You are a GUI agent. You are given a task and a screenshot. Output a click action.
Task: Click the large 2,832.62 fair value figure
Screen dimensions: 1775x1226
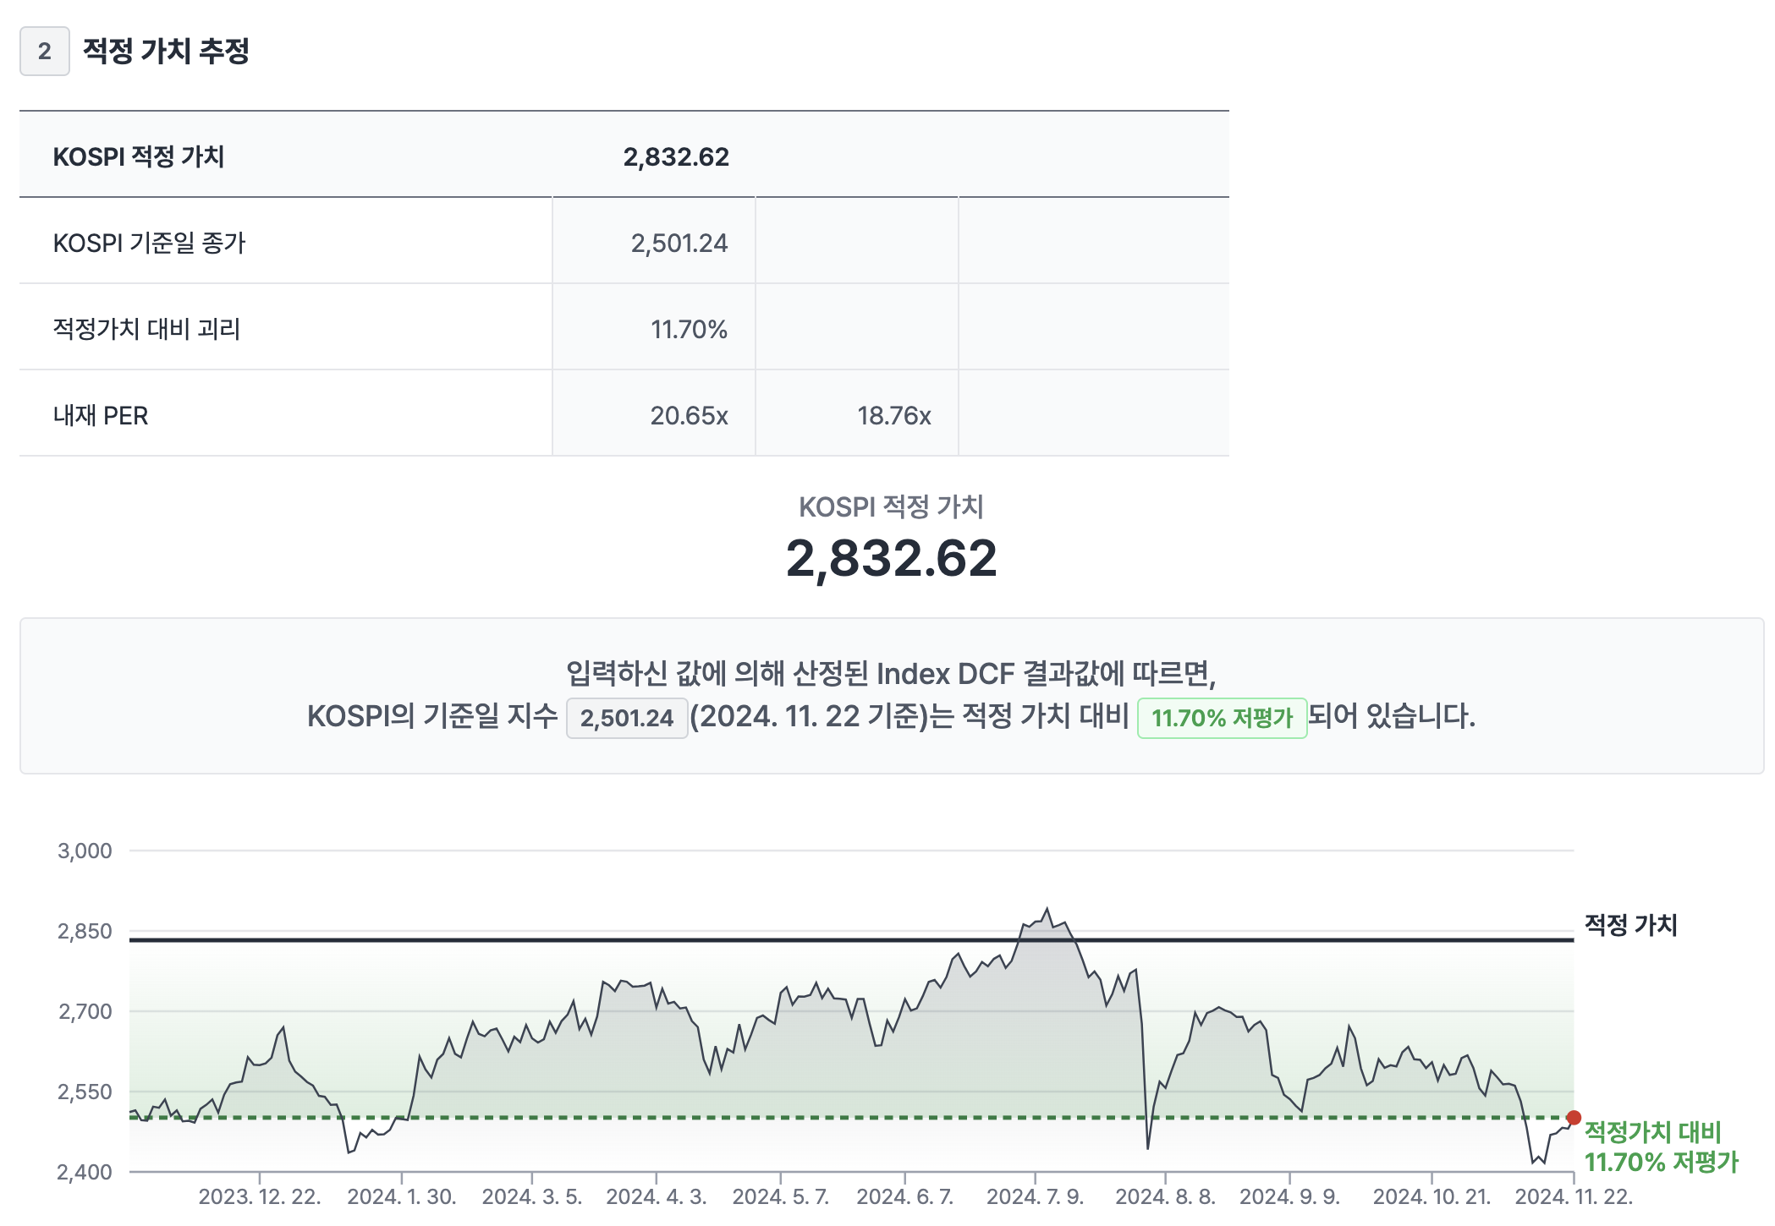(891, 559)
